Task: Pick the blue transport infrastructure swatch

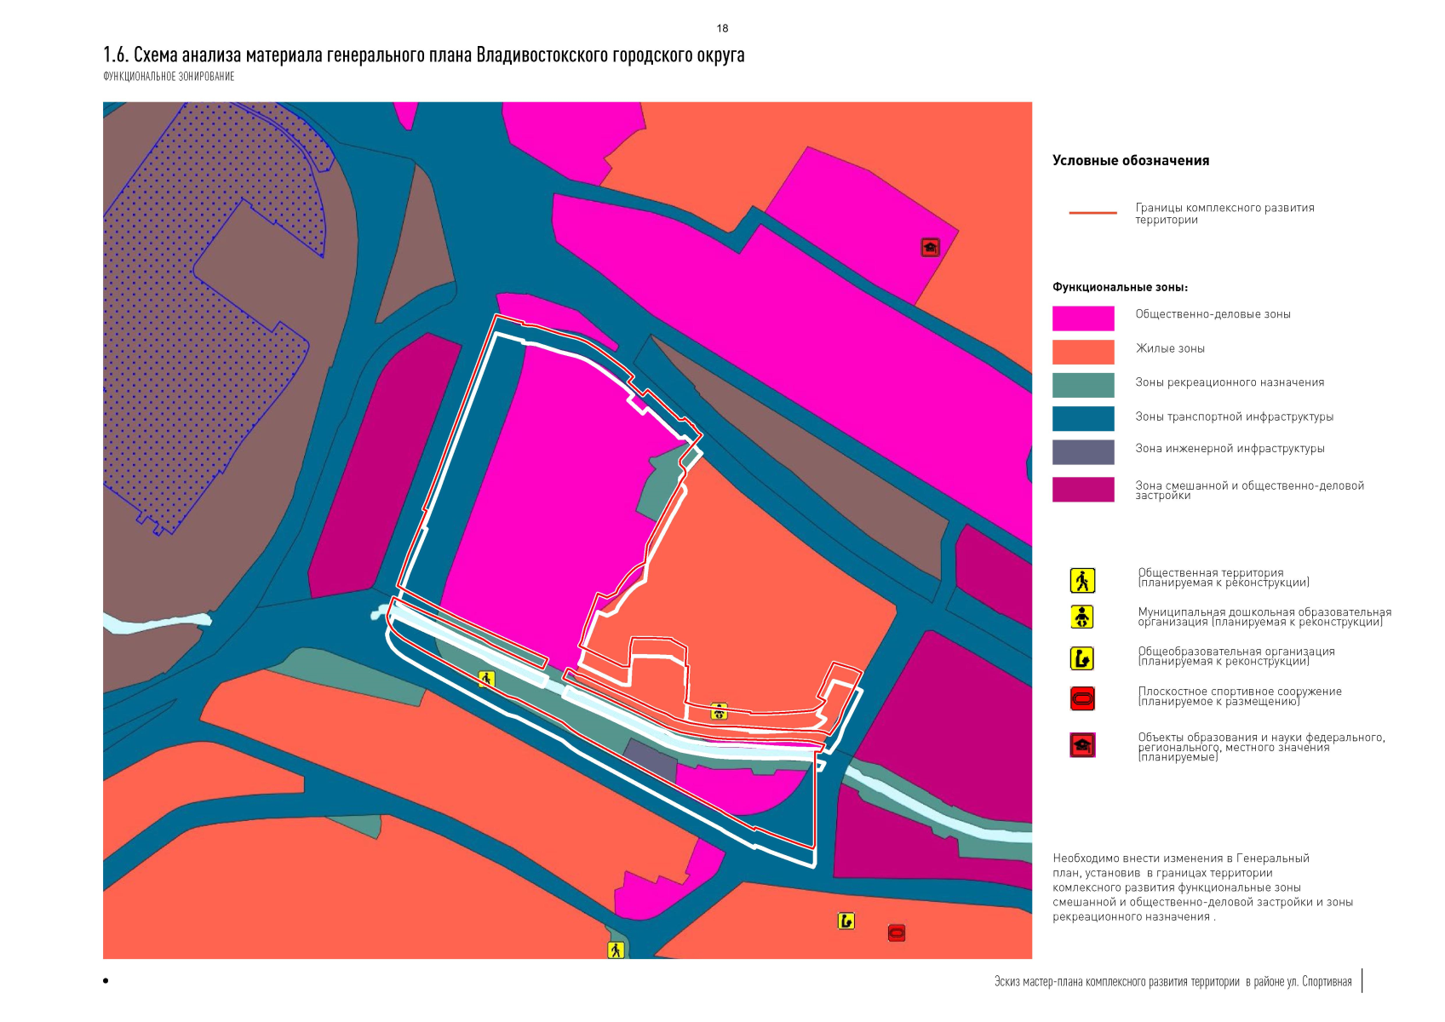Action: click(x=1083, y=418)
